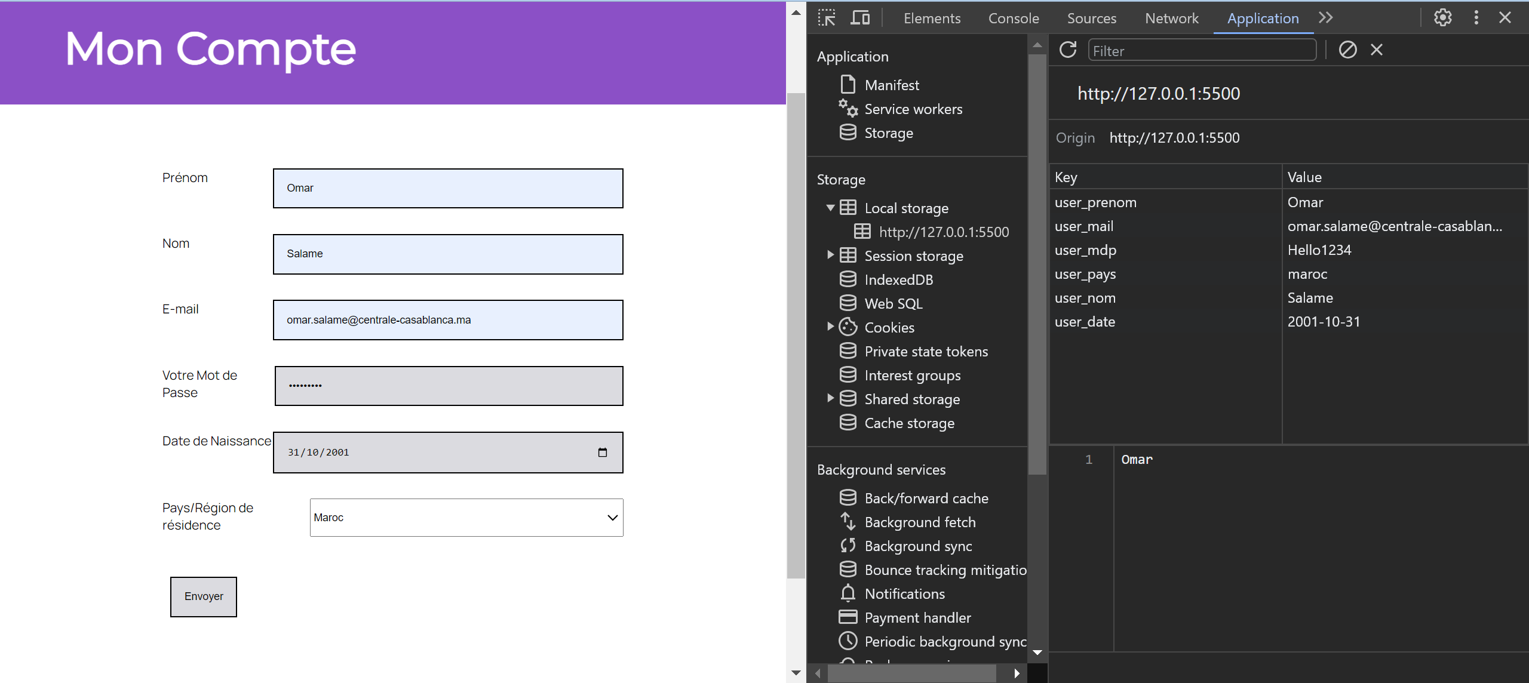Click the Filter input field
The width and height of the screenshot is (1529, 683).
tap(1202, 51)
